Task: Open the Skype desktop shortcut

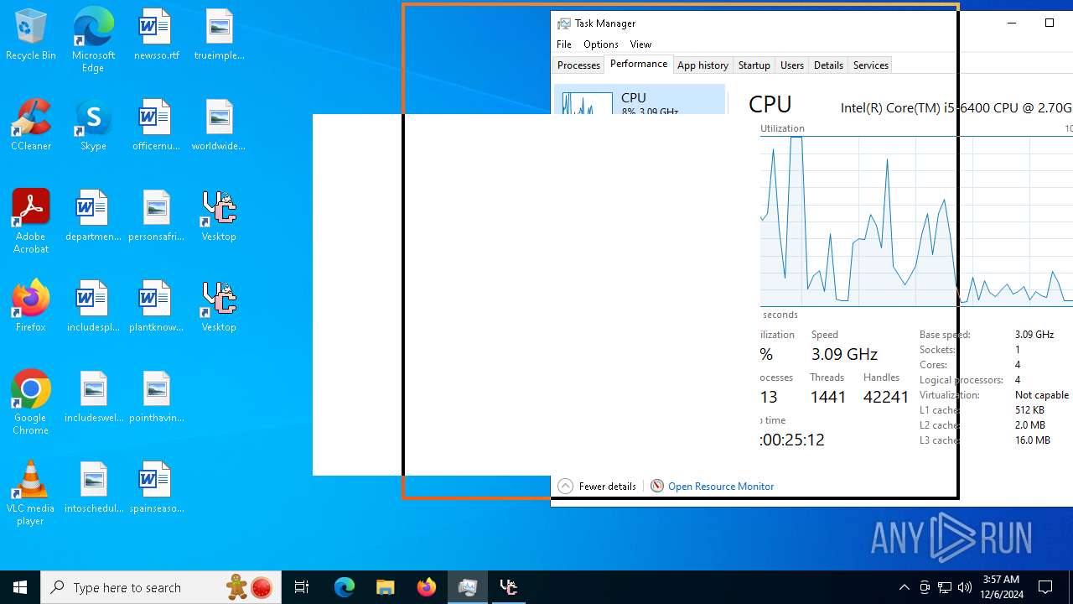Action: point(93,126)
